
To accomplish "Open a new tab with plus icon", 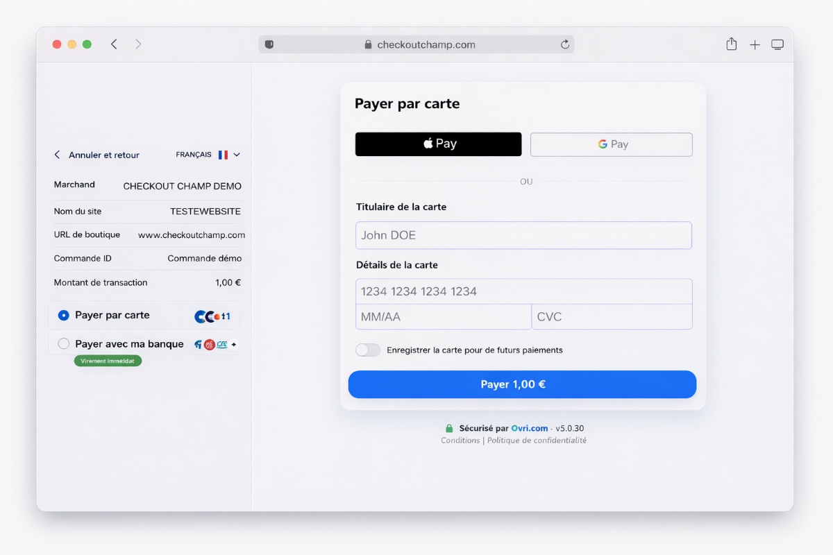I will 755,45.
